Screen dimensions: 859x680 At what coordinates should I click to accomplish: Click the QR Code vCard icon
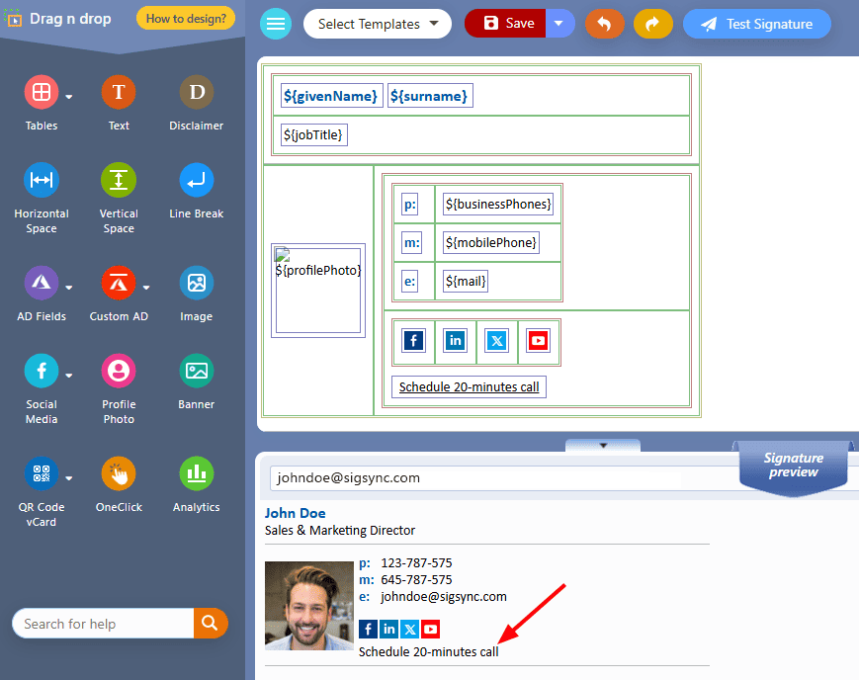tap(42, 473)
